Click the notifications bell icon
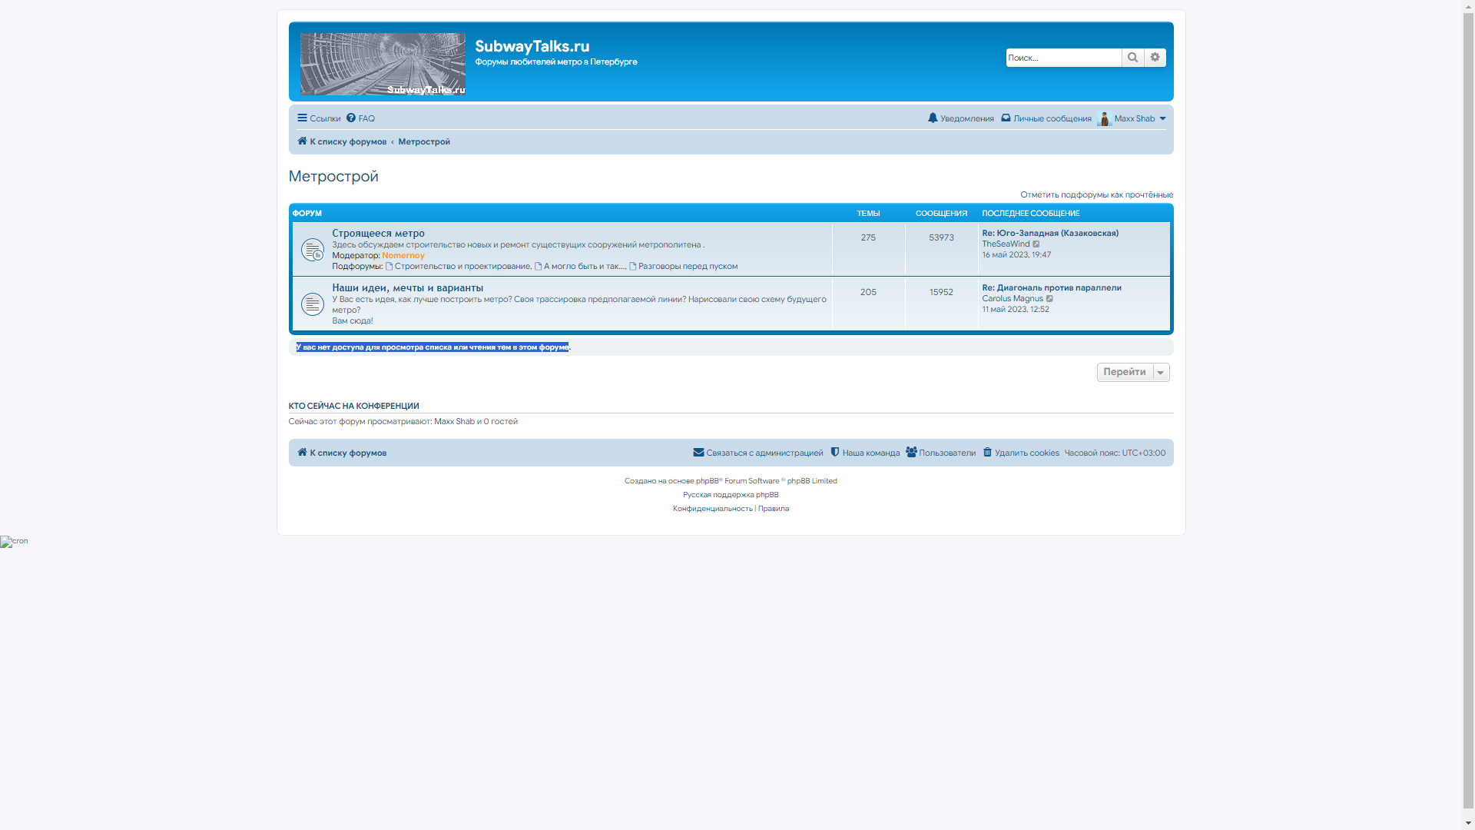 click(933, 118)
